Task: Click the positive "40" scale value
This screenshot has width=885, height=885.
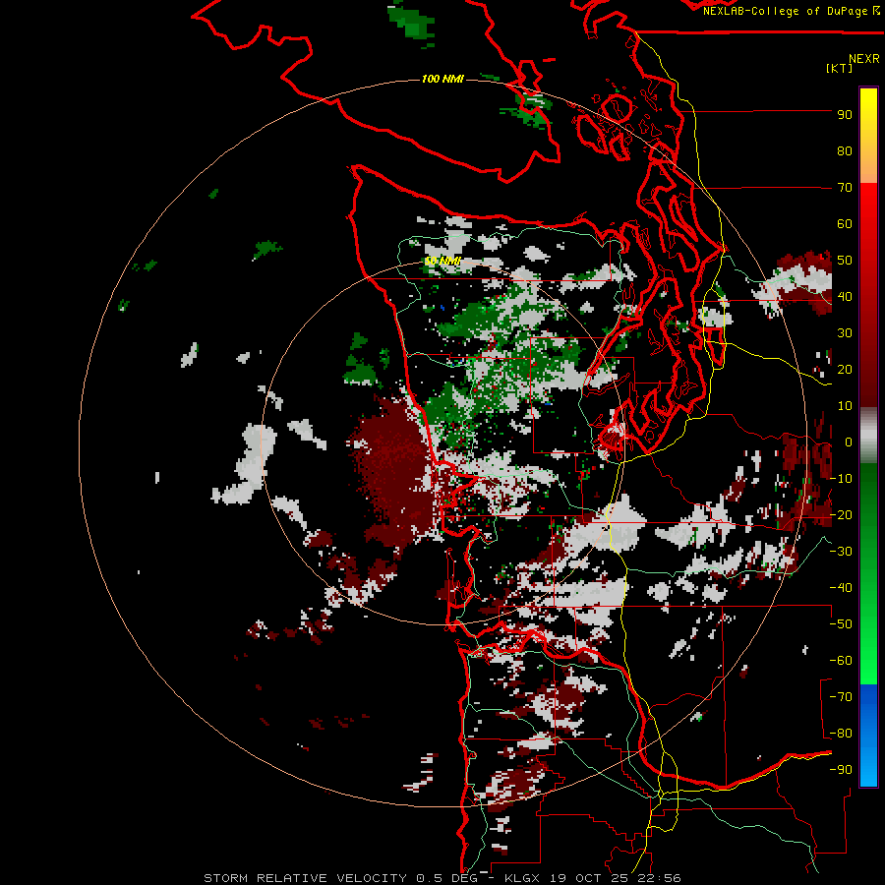Action: pos(845,297)
